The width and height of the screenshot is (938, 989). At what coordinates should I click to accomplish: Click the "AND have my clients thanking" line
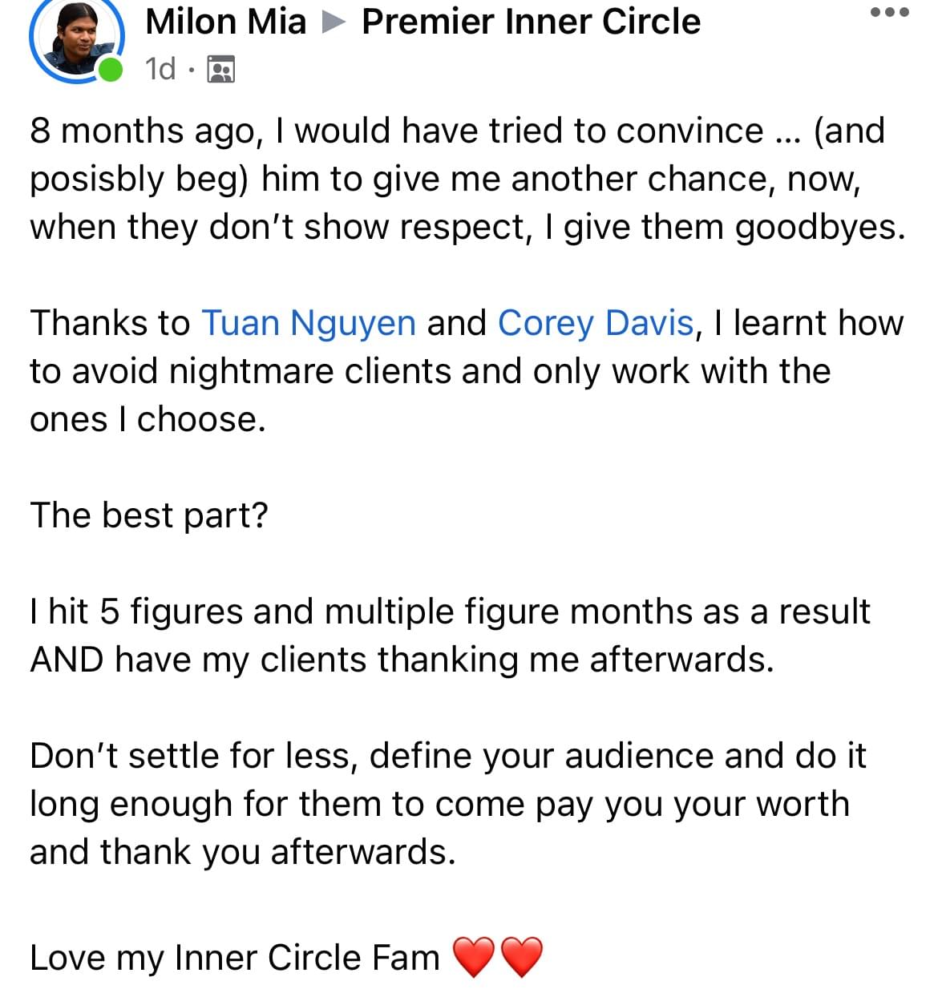coord(402,660)
